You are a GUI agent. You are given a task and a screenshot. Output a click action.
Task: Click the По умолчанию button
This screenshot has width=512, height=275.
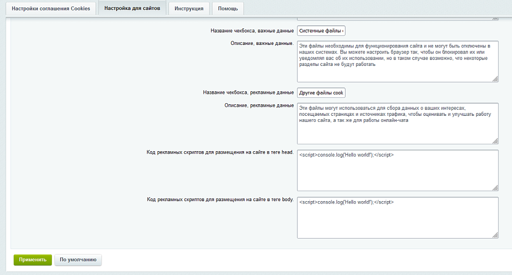pyautogui.click(x=78, y=260)
